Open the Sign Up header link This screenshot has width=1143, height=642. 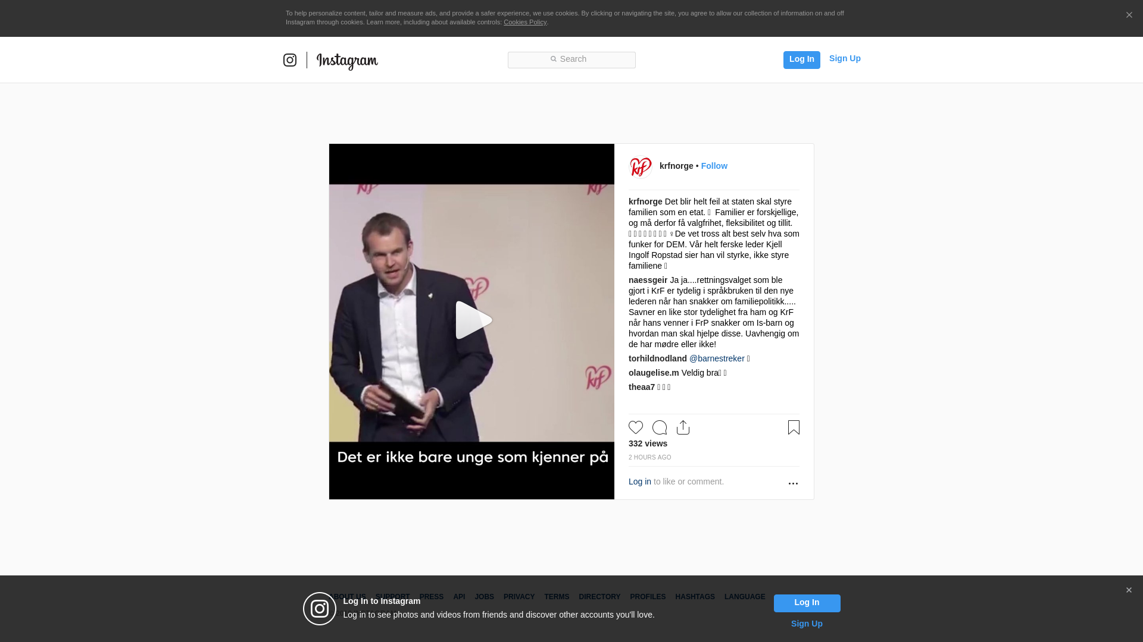point(845,58)
